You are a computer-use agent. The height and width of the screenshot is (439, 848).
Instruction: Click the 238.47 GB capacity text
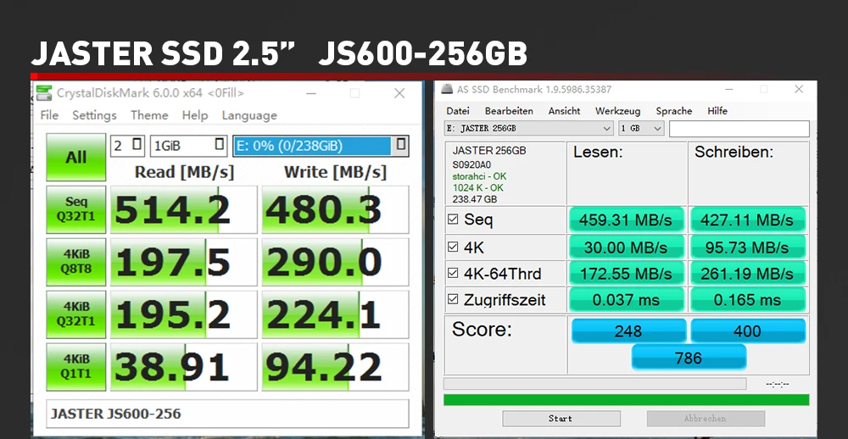pos(475,199)
